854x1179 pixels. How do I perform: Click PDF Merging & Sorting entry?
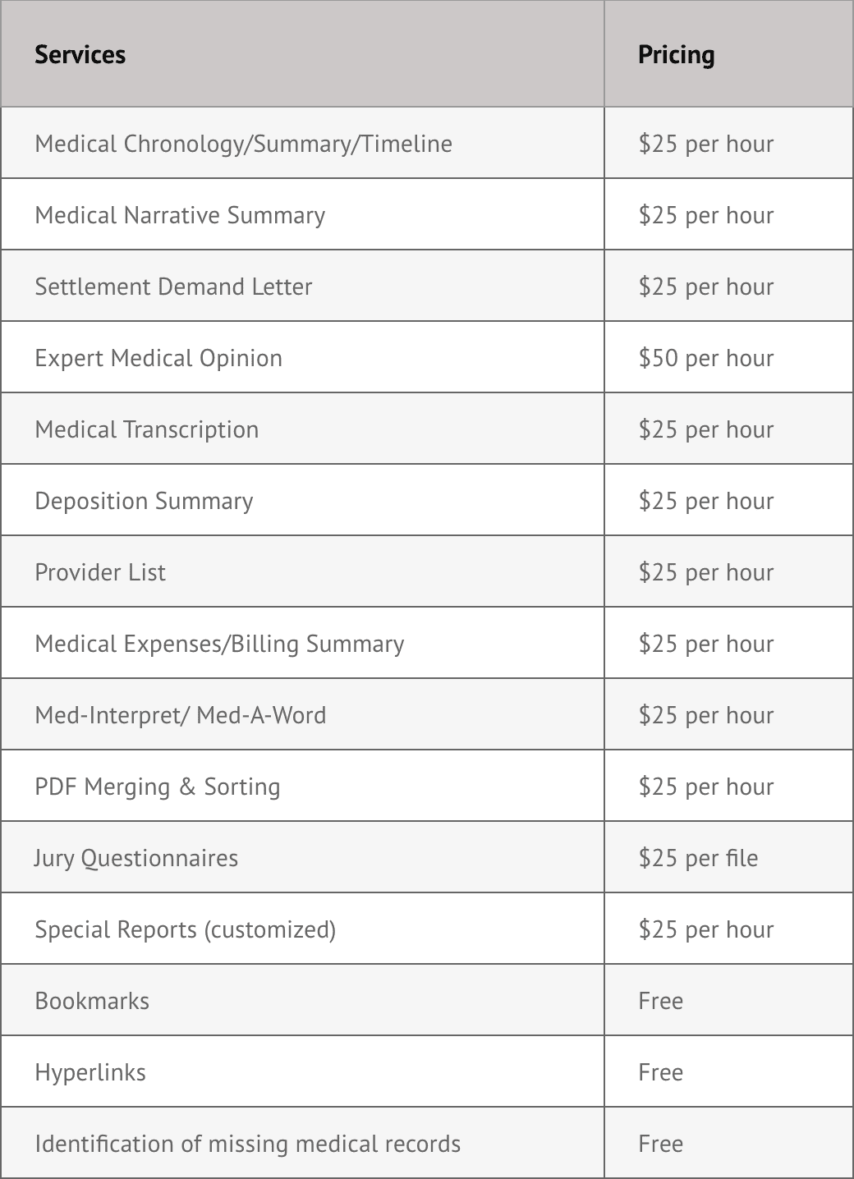(x=157, y=787)
